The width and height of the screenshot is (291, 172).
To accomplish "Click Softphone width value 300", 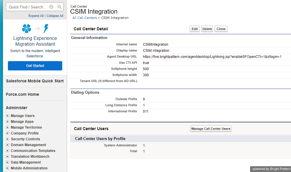I will (x=146, y=75).
